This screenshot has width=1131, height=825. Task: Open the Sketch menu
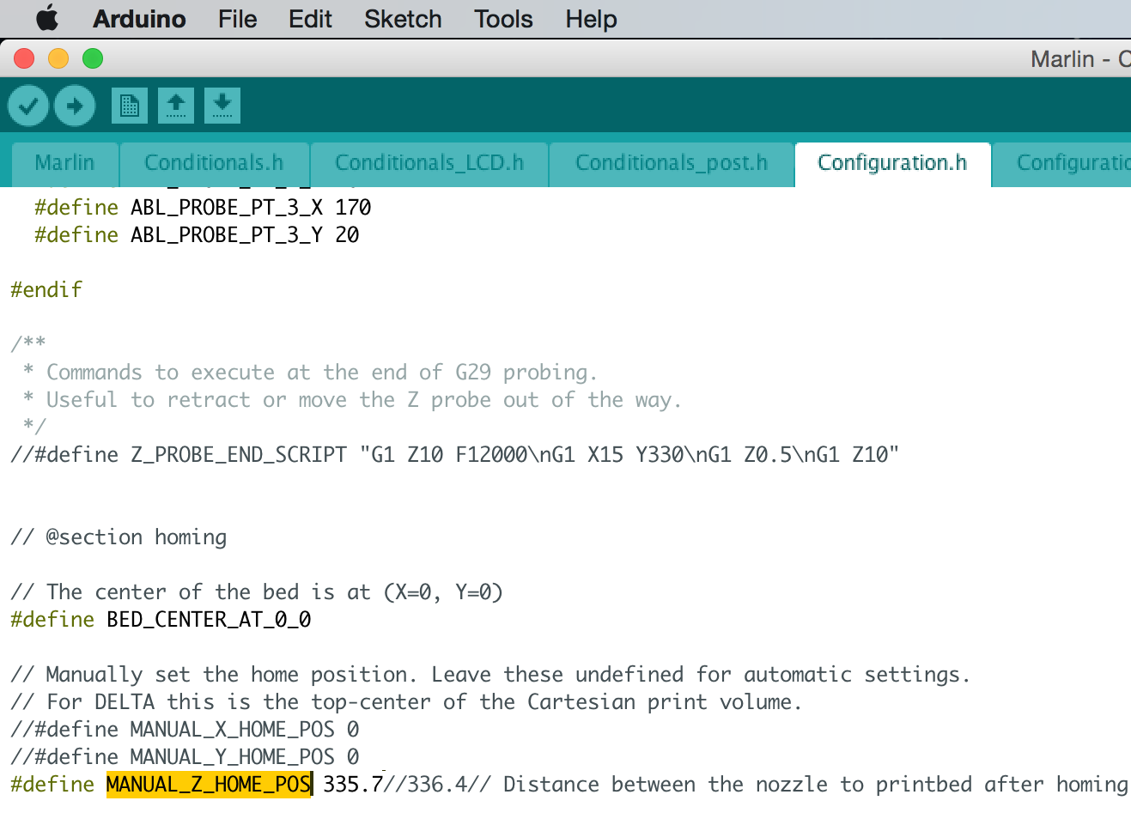coord(403,19)
